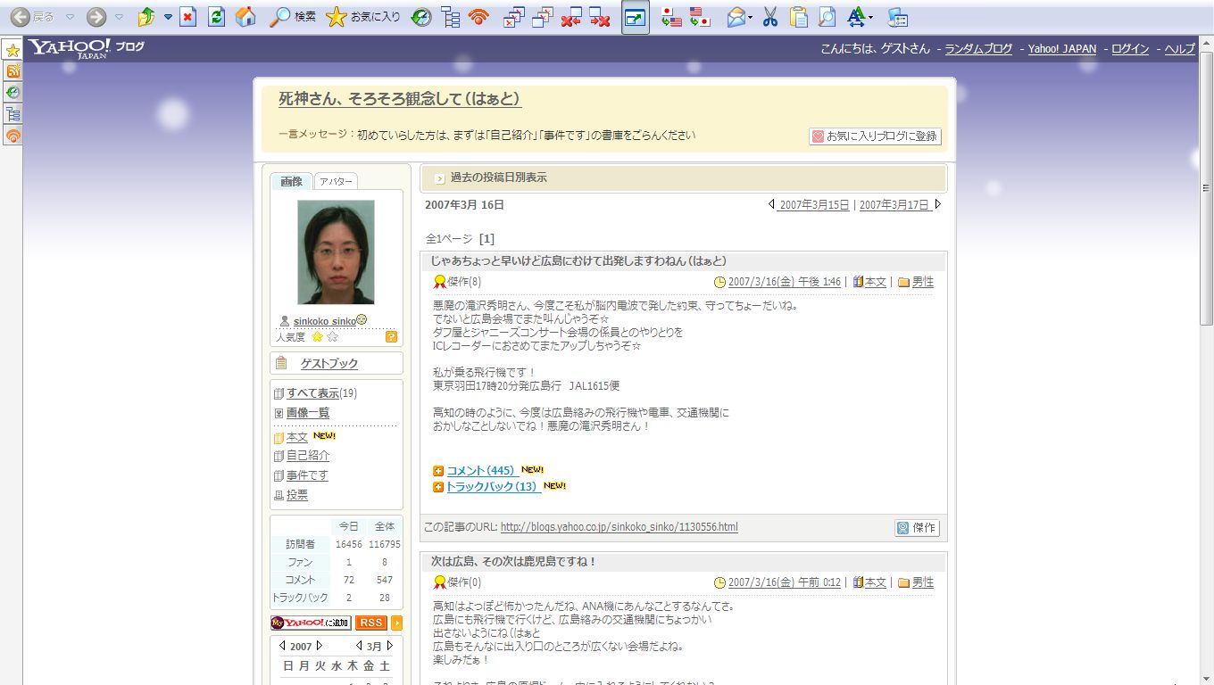Click the browser Forward button
This screenshot has height=685, width=1214.
[96, 17]
